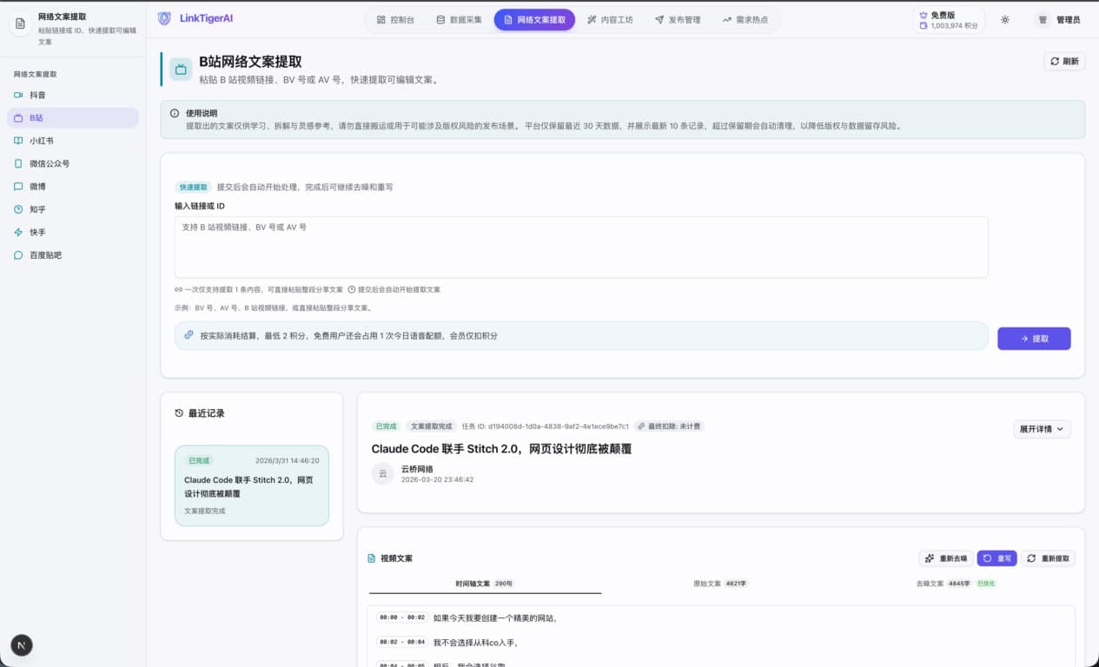Screen dimensions: 1099x667
Task: Select the 知乎 sidebar item
Action: tap(37, 209)
